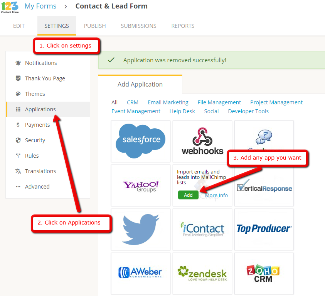Switch to the SETTINGS tab

tap(57, 26)
